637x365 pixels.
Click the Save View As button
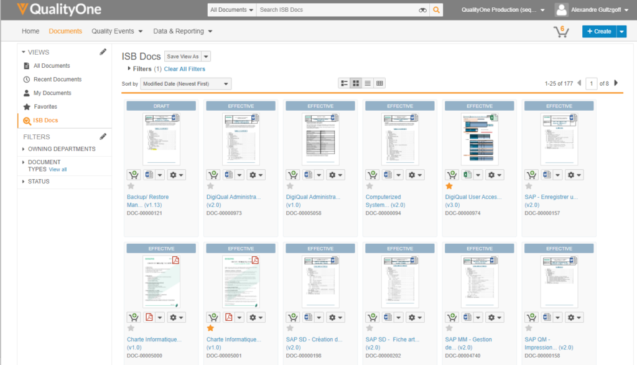coord(183,57)
